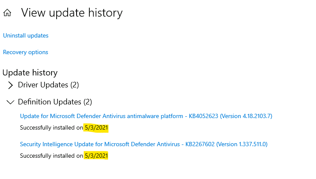Click the highlighted date under antimalware platform update
This screenshot has height=179, width=316.
pos(97,127)
